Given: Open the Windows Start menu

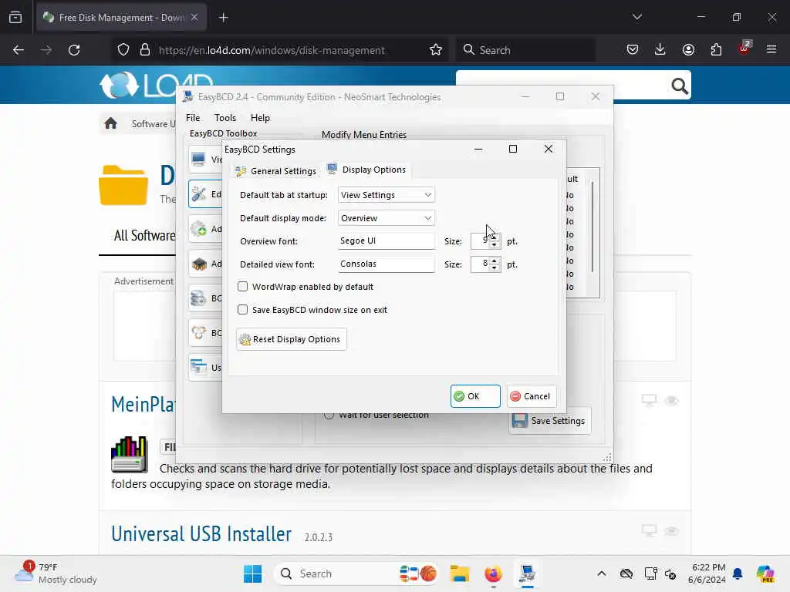Looking at the screenshot, I should 252,573.
